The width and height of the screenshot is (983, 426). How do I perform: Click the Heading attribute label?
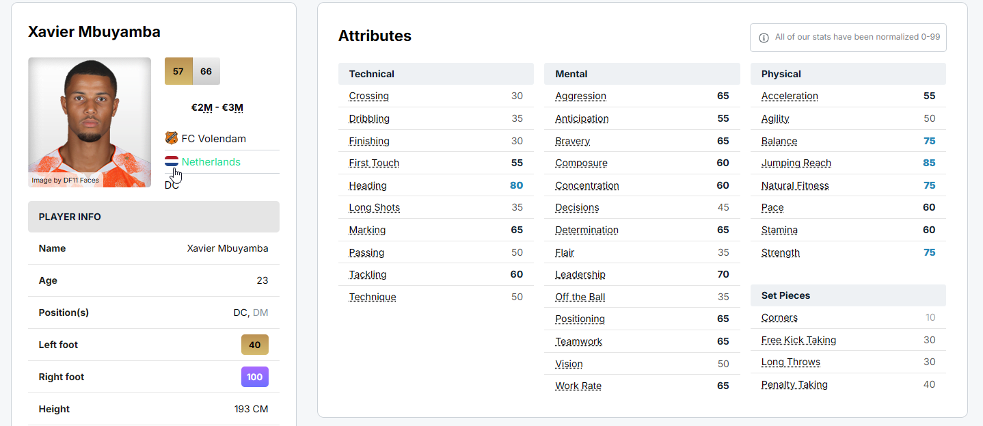[368, 185]
